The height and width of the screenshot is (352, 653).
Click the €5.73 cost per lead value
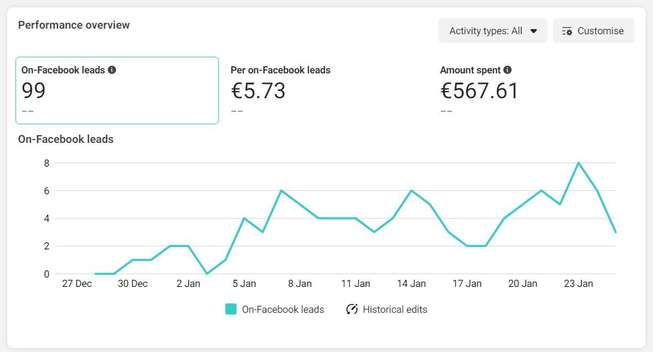(x=258, y=90)
